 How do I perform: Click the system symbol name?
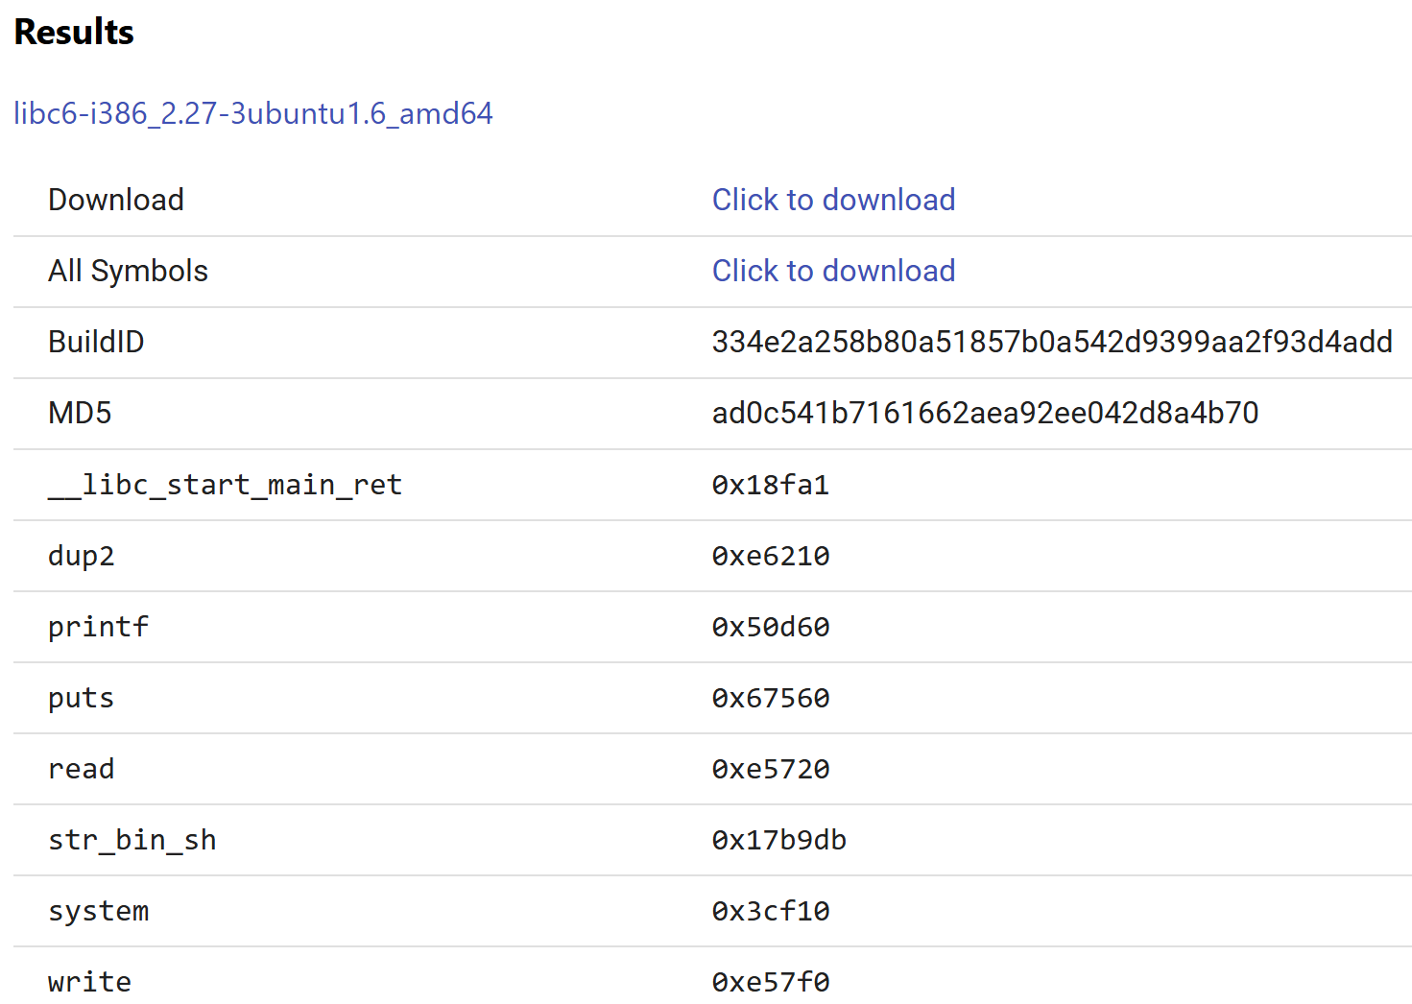[x=98, y=911]
